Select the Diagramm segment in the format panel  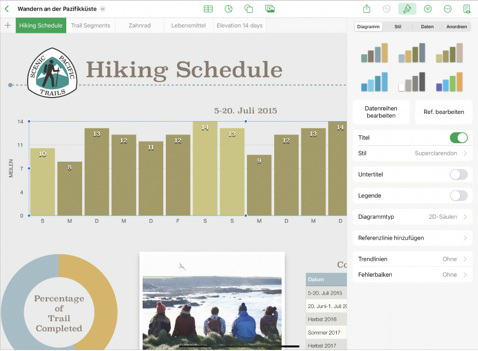(x=368, y=27)
